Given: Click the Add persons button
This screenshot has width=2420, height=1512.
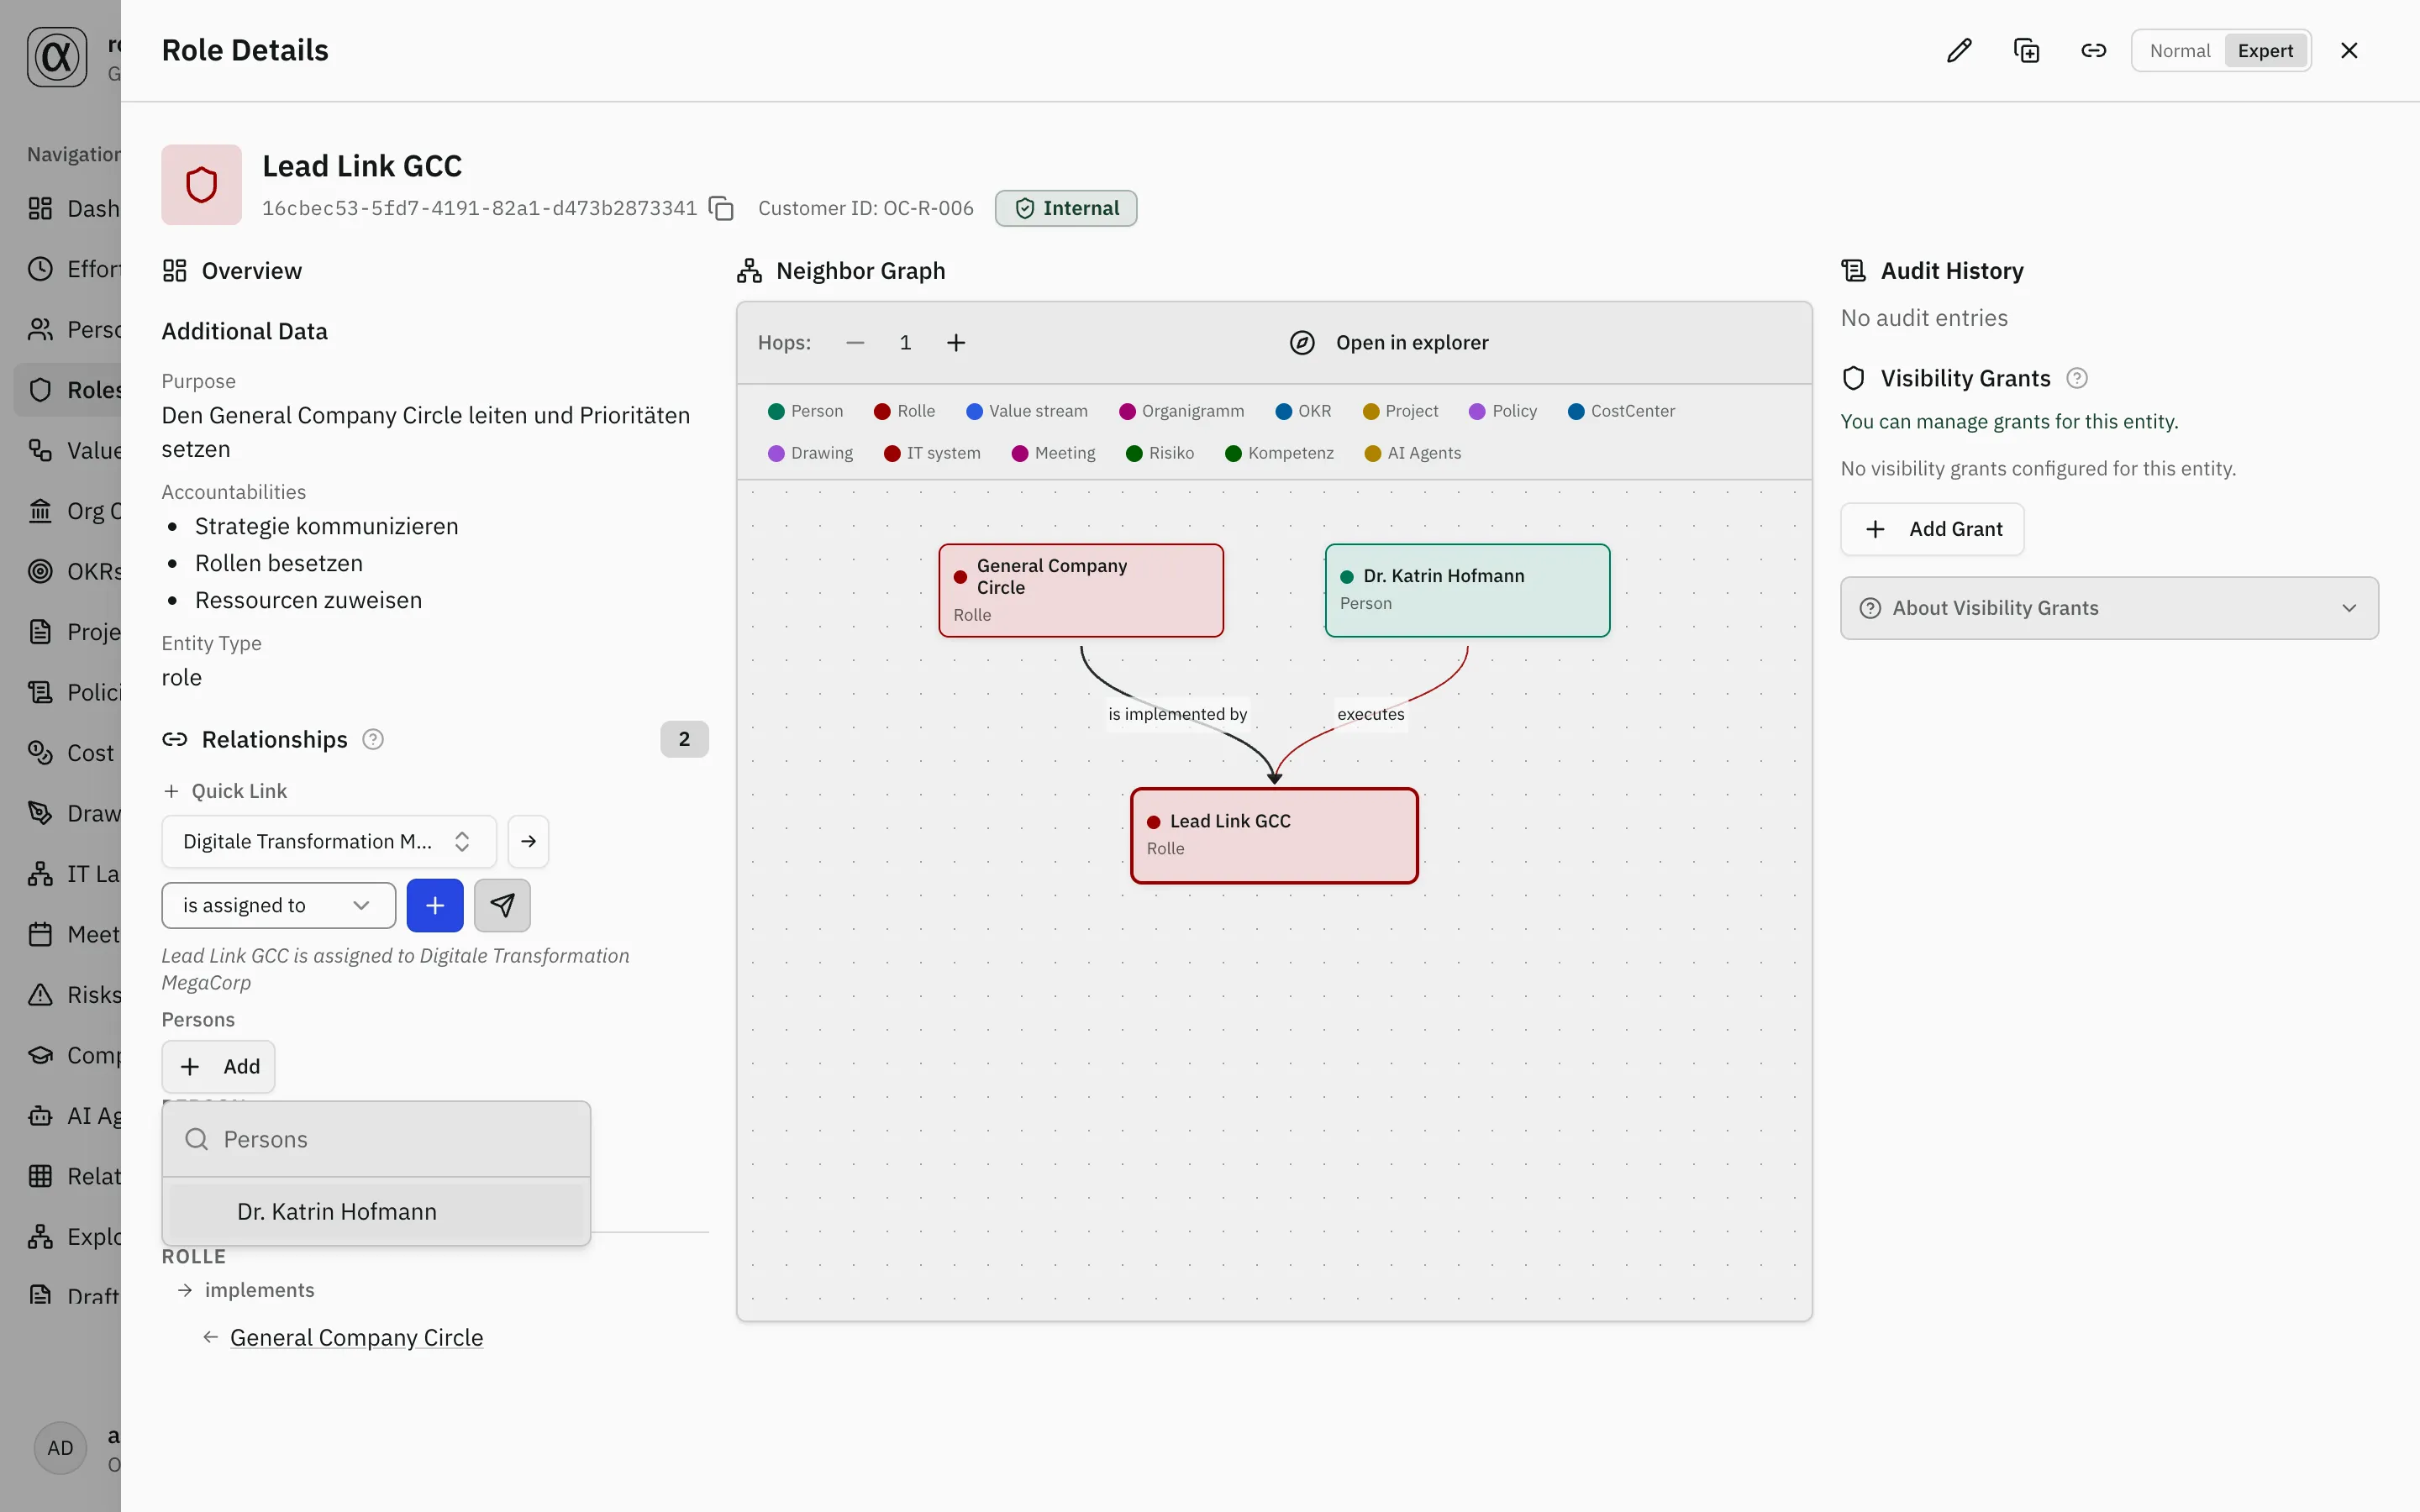Looking at the screenshot, I should [218, 1066].
